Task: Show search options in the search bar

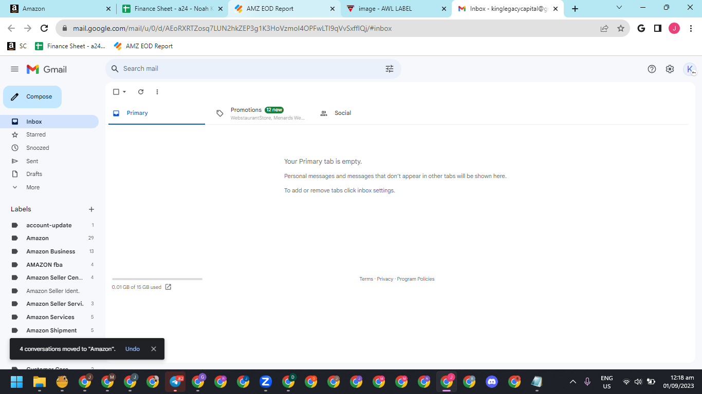Action: (x=390, y=69)
